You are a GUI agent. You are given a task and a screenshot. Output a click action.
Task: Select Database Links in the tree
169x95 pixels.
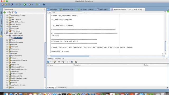pyautogui.click(x=17, y=76)
